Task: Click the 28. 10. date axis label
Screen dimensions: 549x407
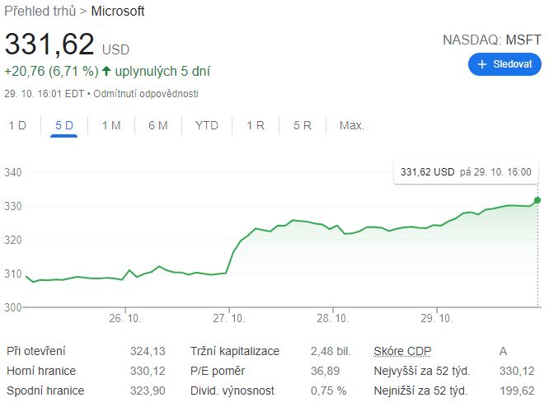Action: [333, 319]
